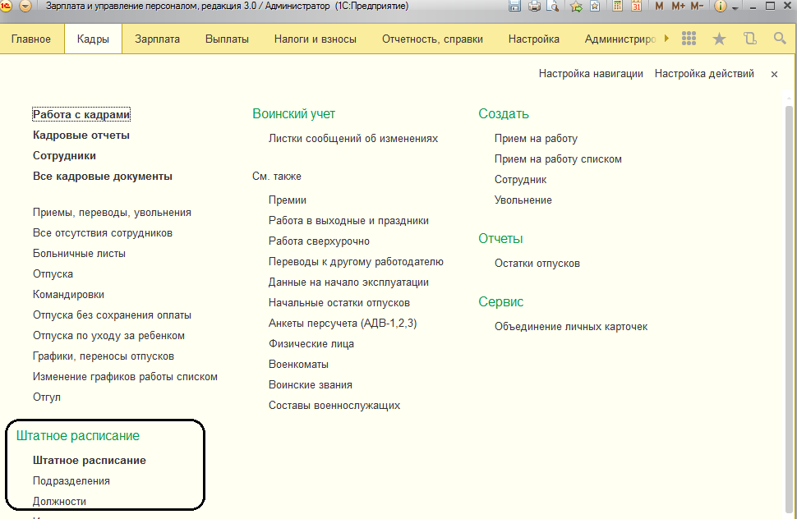
Task: Open the Print Preview icon
Action: pyautogui.click(x=553, y=7)
